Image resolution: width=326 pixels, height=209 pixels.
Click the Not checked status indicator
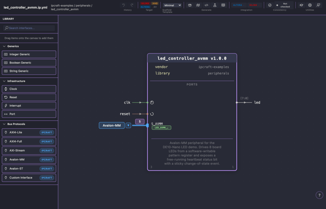pos(284,5)
